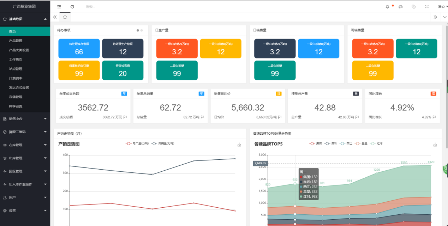Screen dimensions: 448x226
Task: Click the home tab icon
Action: 65,17
